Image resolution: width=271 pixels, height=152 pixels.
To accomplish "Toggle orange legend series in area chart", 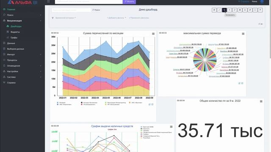I will 136,103.
